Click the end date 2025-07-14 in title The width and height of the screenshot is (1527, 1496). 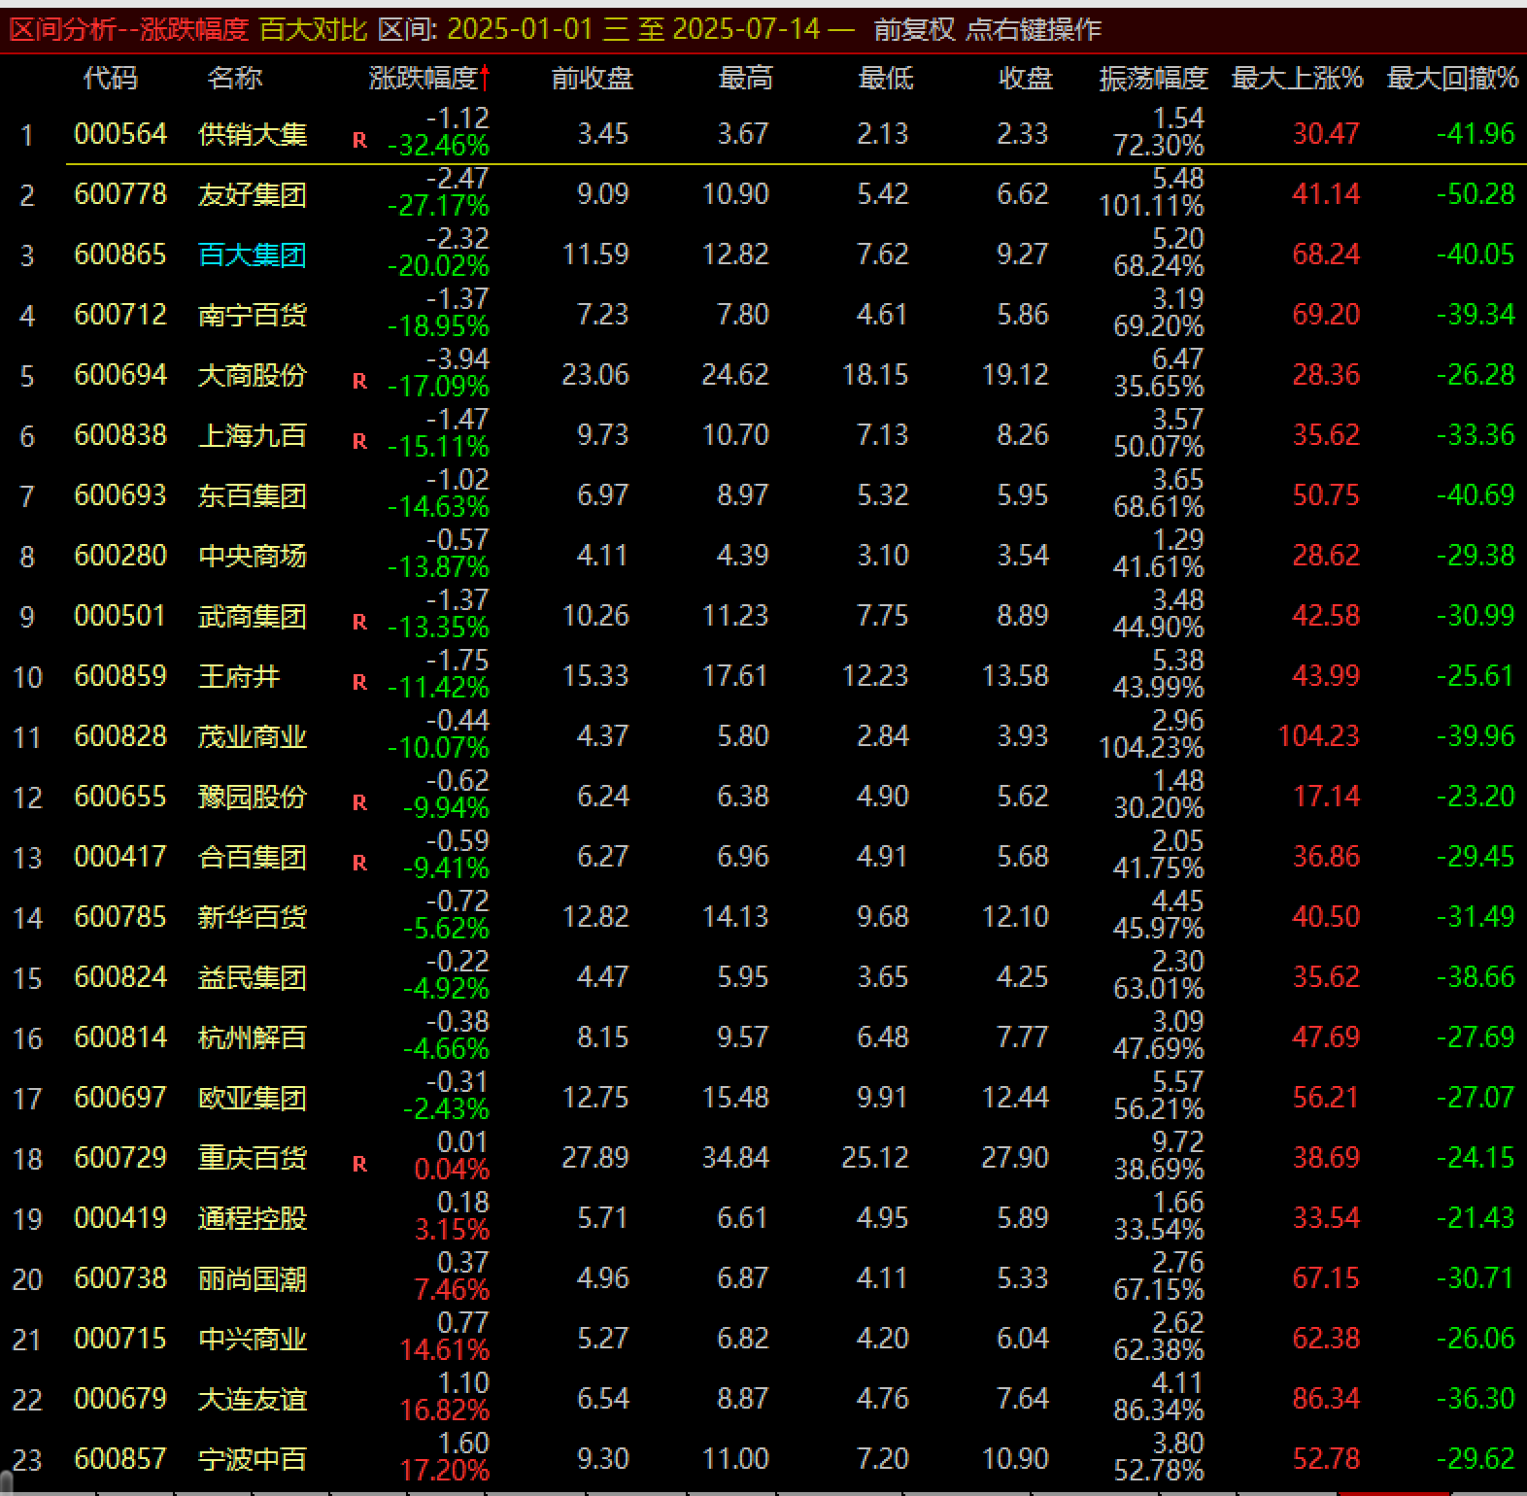pyautogui.click(x=746, y=29)
